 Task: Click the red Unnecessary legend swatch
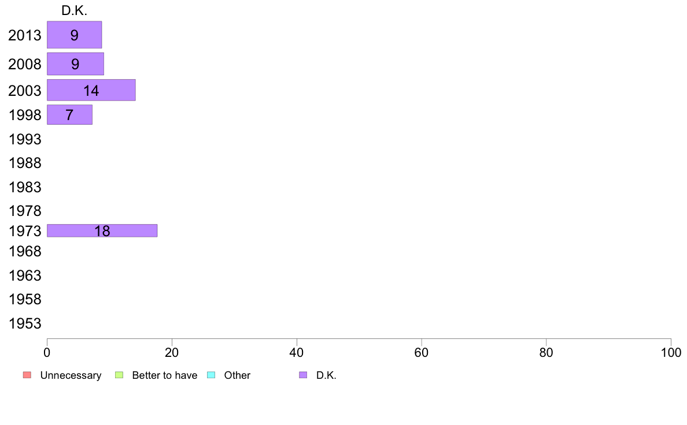(27, 375)
